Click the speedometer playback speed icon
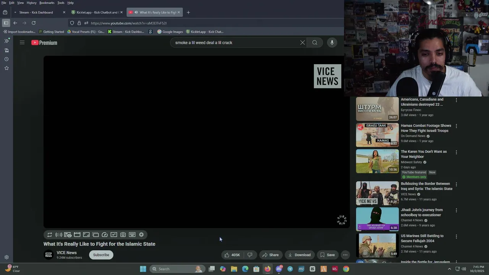The width and height of the screenshot is (489, 275). (x=105, y=235)
